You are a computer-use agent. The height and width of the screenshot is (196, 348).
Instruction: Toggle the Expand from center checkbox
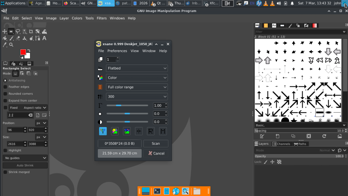(5, 101)
